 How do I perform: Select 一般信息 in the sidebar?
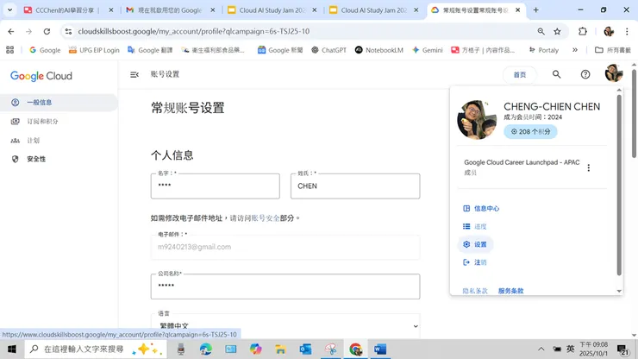(x=59, y=103)
